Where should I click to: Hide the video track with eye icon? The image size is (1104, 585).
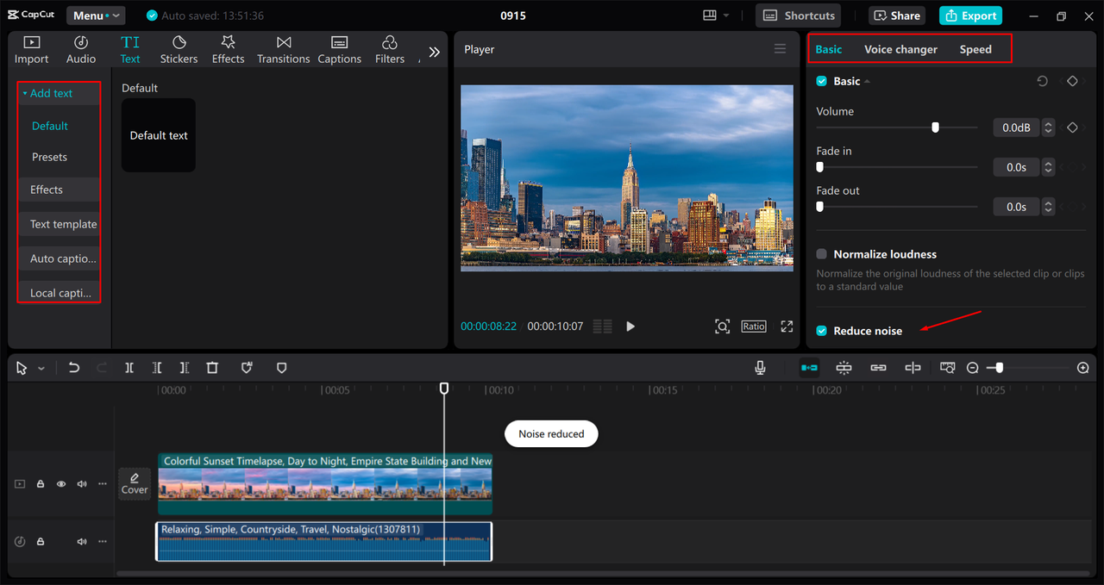point(61,484)
